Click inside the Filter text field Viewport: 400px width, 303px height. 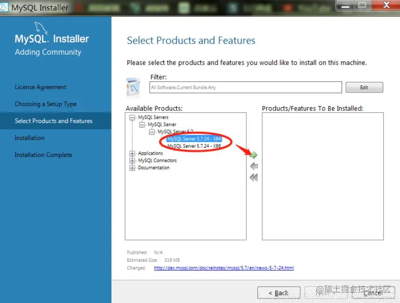tap(246, 87)
